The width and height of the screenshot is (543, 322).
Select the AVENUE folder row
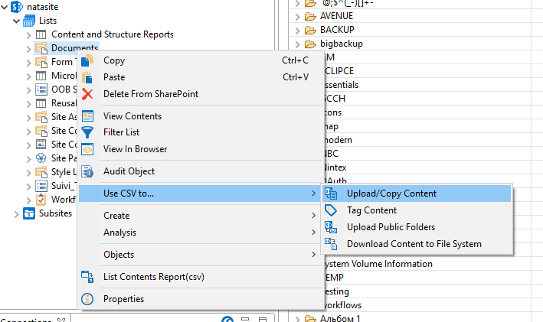click(x=336, y=16)
